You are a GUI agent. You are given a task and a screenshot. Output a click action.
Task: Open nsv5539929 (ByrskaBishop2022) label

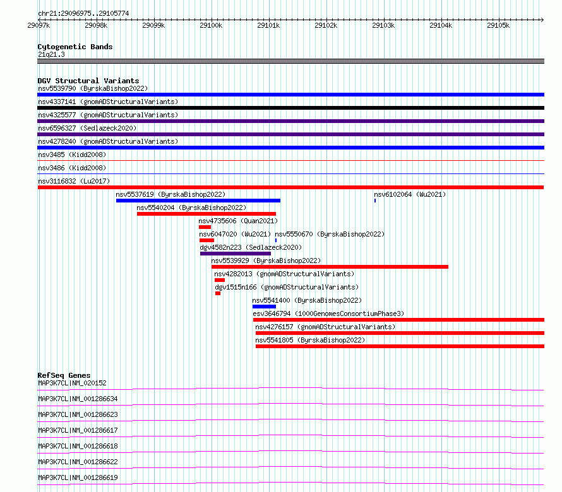point(266,261)
